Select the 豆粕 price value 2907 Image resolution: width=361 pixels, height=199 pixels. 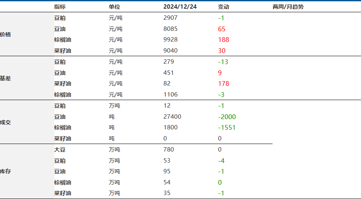click(x=170, y=18)
